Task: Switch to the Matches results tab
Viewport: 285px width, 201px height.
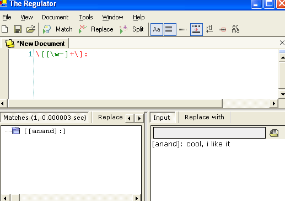Action: pyautogui.click(x=45, y=118)
